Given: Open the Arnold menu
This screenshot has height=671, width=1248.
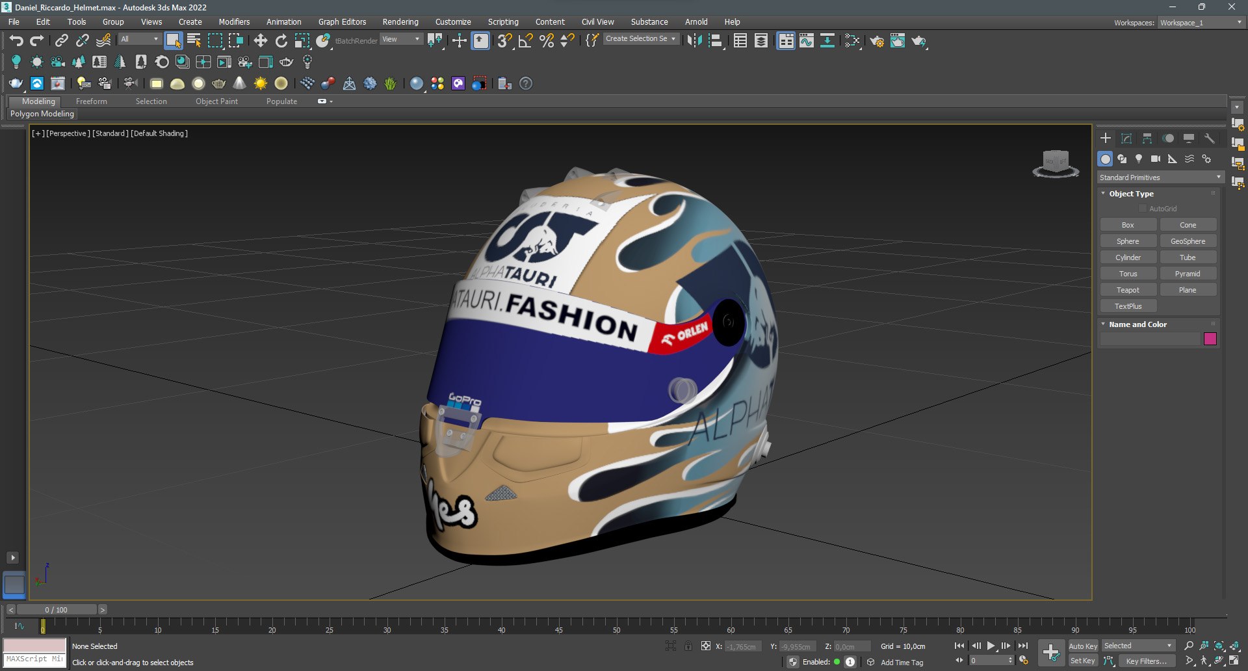Looking at the screenshot, I should click(x=696, y=21).
